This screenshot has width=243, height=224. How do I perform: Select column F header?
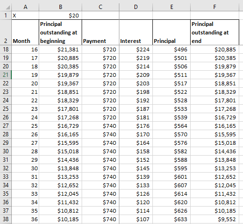[x=215, y=7]
